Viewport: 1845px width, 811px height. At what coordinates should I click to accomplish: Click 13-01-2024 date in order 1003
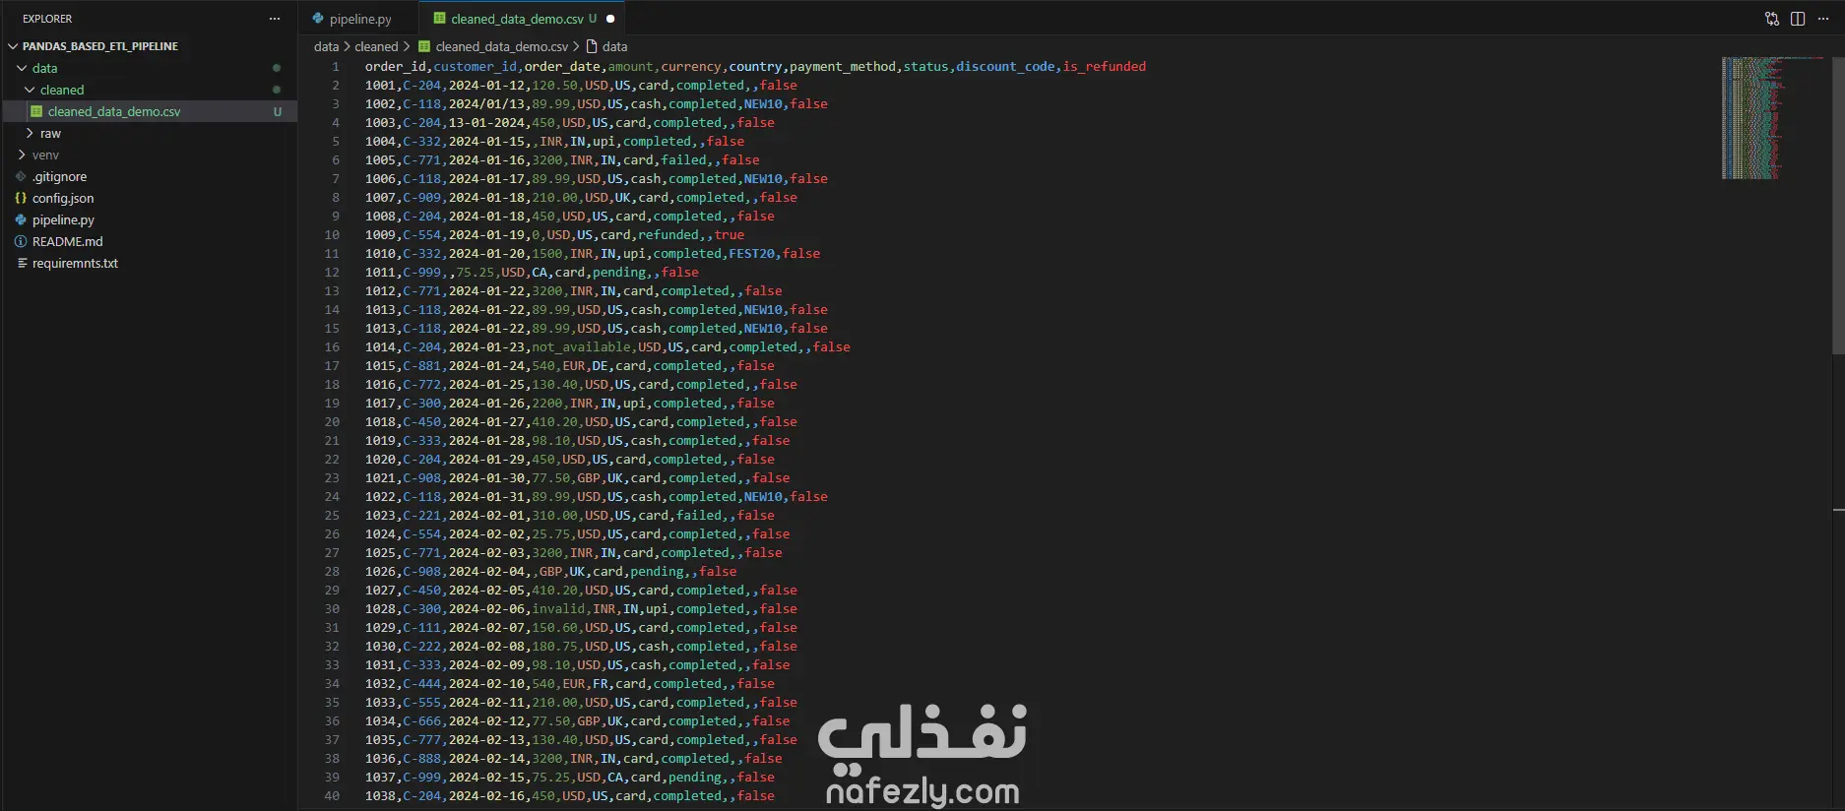pyautogui.click(x=486, y=123)
